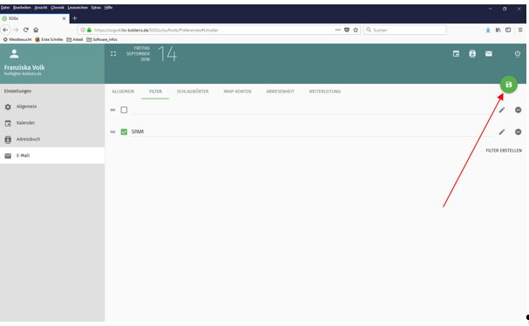Open the Chronik menu
The height and width of the screenshot is (326, 529).
pyautogui.click(x=58, y=8)
